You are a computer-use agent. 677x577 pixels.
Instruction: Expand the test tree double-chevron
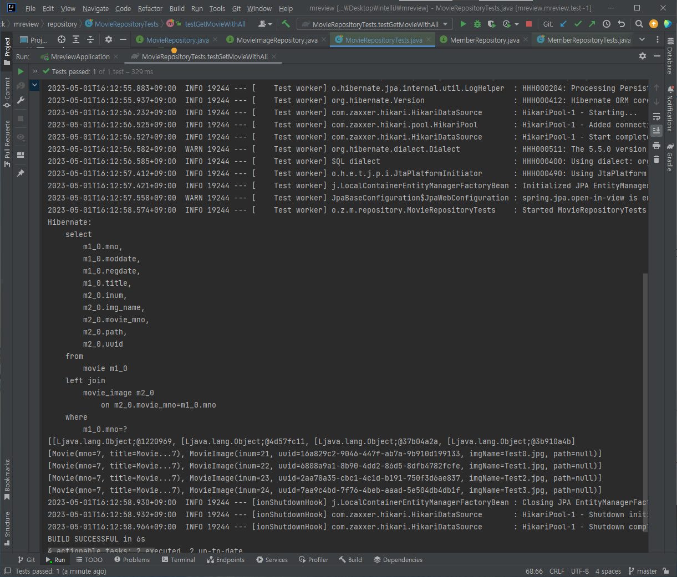pyautogui.click(x=35, y=71)
